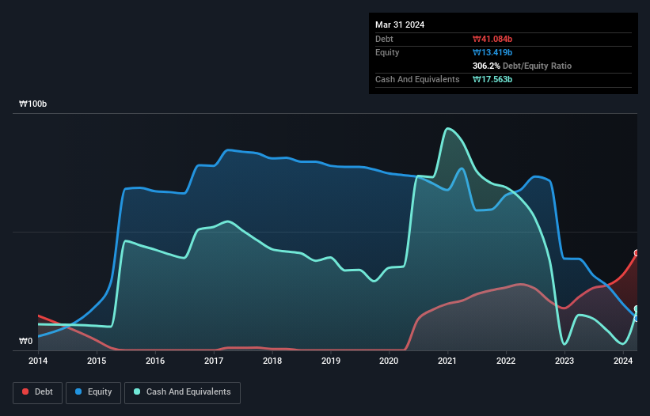Toggle the Debt series legend button
Viewport: 650px width, 416px height.
[x=38, y=392]
